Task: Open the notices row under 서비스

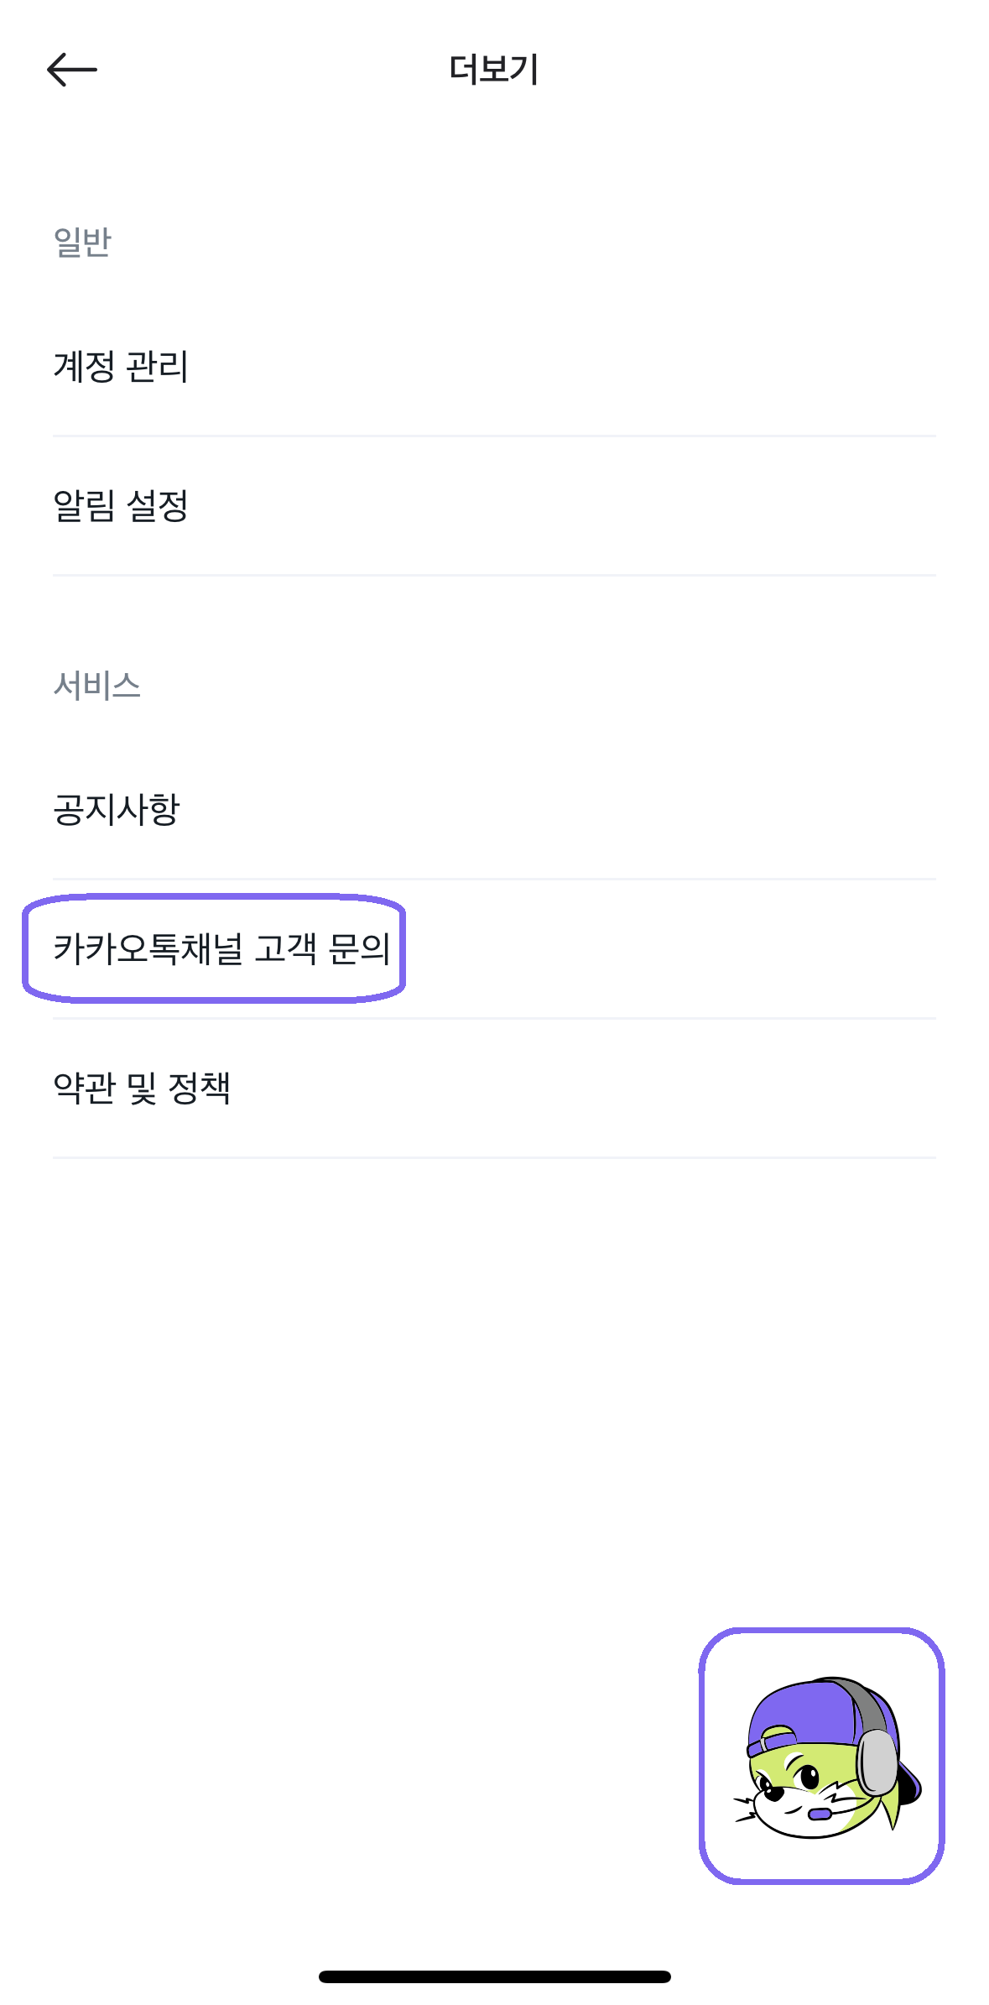Action: pyautogui.click(x=494, y=810)
